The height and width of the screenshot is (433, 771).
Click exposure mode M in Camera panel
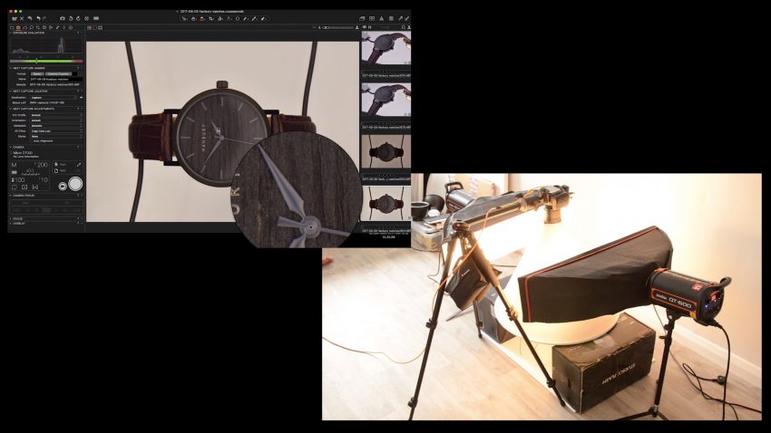pyautogui.click(x=15, y=165)
